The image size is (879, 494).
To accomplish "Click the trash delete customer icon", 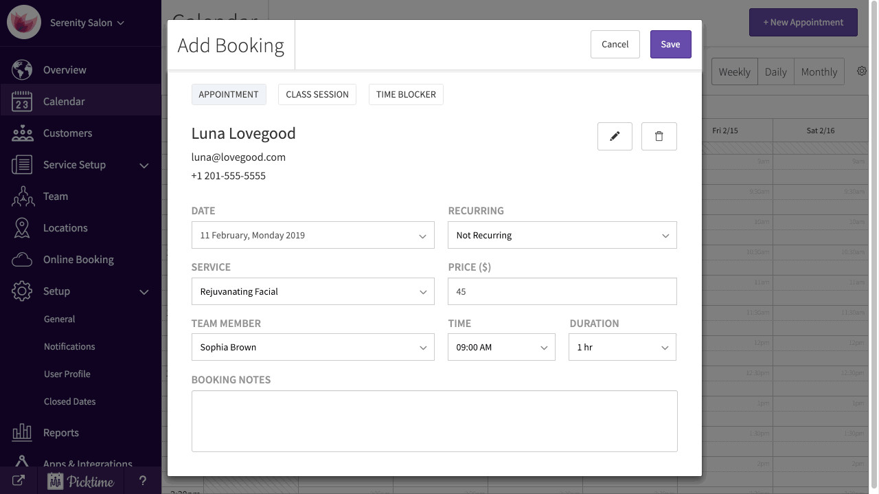I will pos(659,136).
